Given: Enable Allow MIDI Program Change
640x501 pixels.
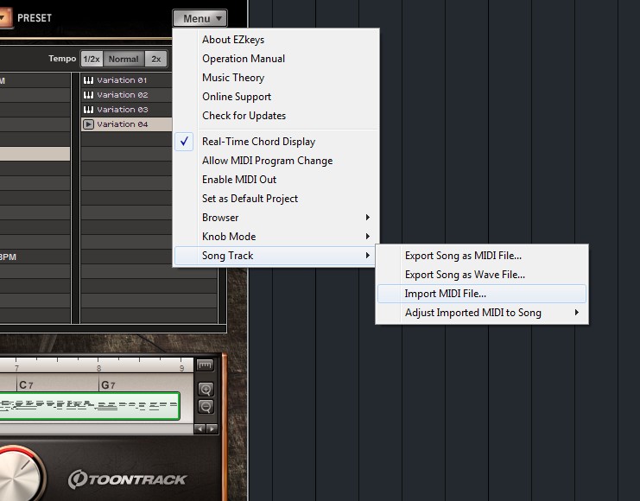Looking at the screenshot, I should pos(276,161).
